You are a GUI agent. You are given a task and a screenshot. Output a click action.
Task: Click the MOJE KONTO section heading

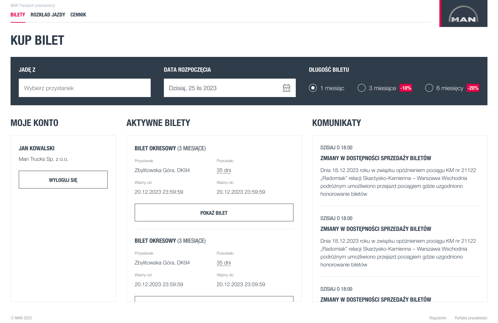click(x=34, y=123)
